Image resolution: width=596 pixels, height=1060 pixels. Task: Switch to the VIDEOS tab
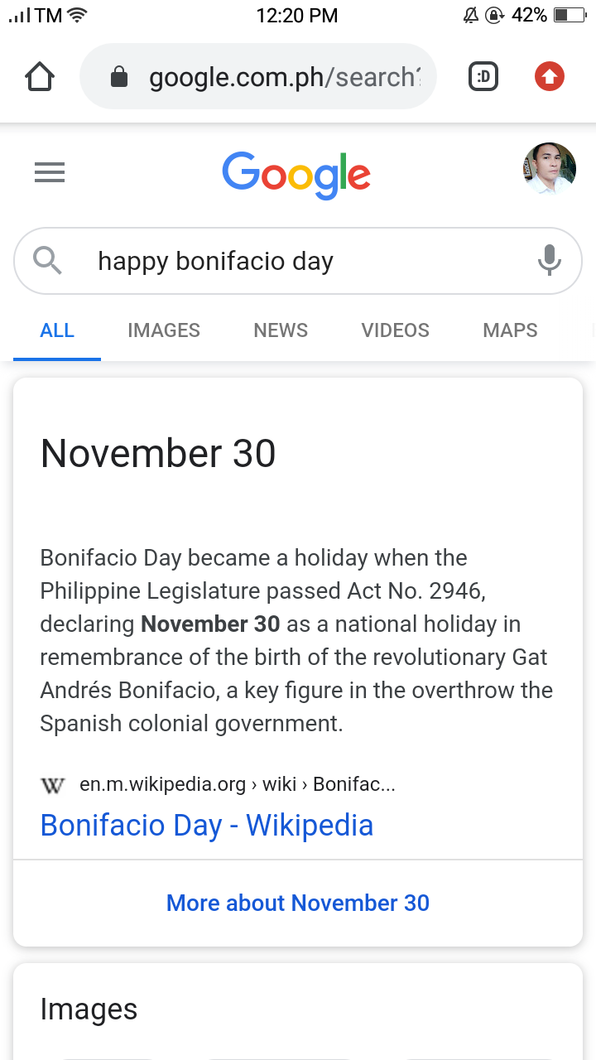(x=396, y=330)
